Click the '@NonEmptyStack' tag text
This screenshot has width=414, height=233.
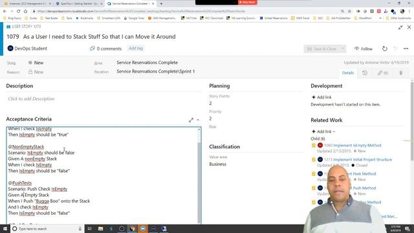click(x=26, y=147)
